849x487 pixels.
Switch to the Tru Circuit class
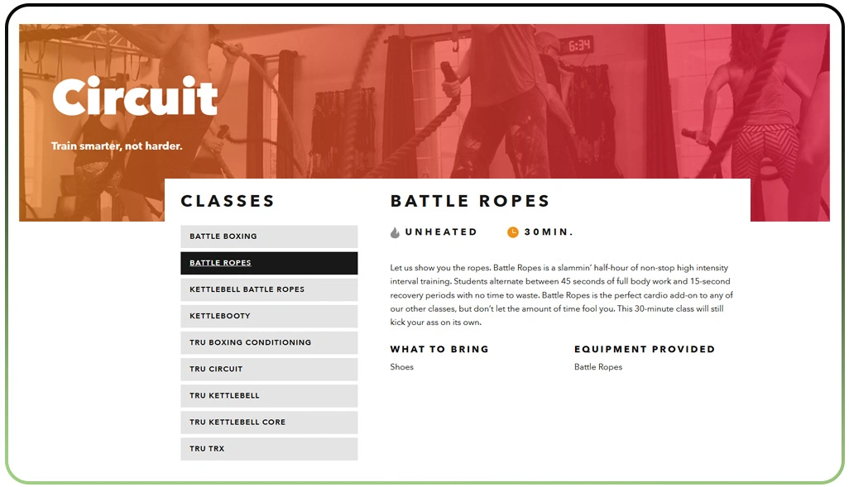(269, 369)
